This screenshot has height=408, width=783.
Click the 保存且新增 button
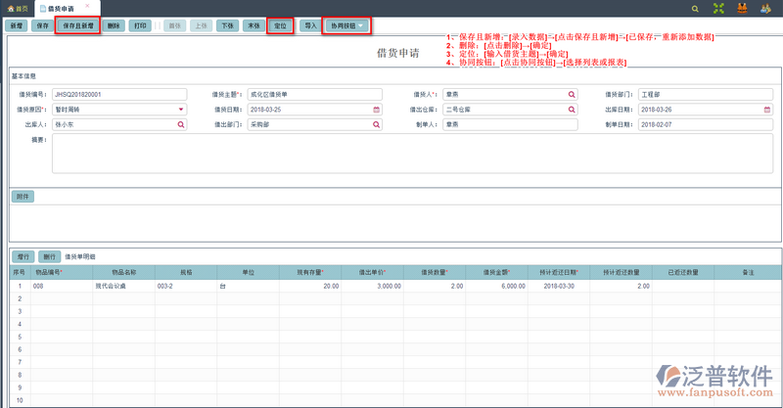pos(77,25)
